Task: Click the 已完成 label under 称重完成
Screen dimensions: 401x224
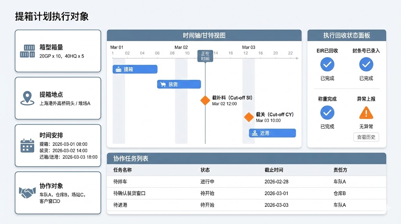Action: tap(327, 126)
